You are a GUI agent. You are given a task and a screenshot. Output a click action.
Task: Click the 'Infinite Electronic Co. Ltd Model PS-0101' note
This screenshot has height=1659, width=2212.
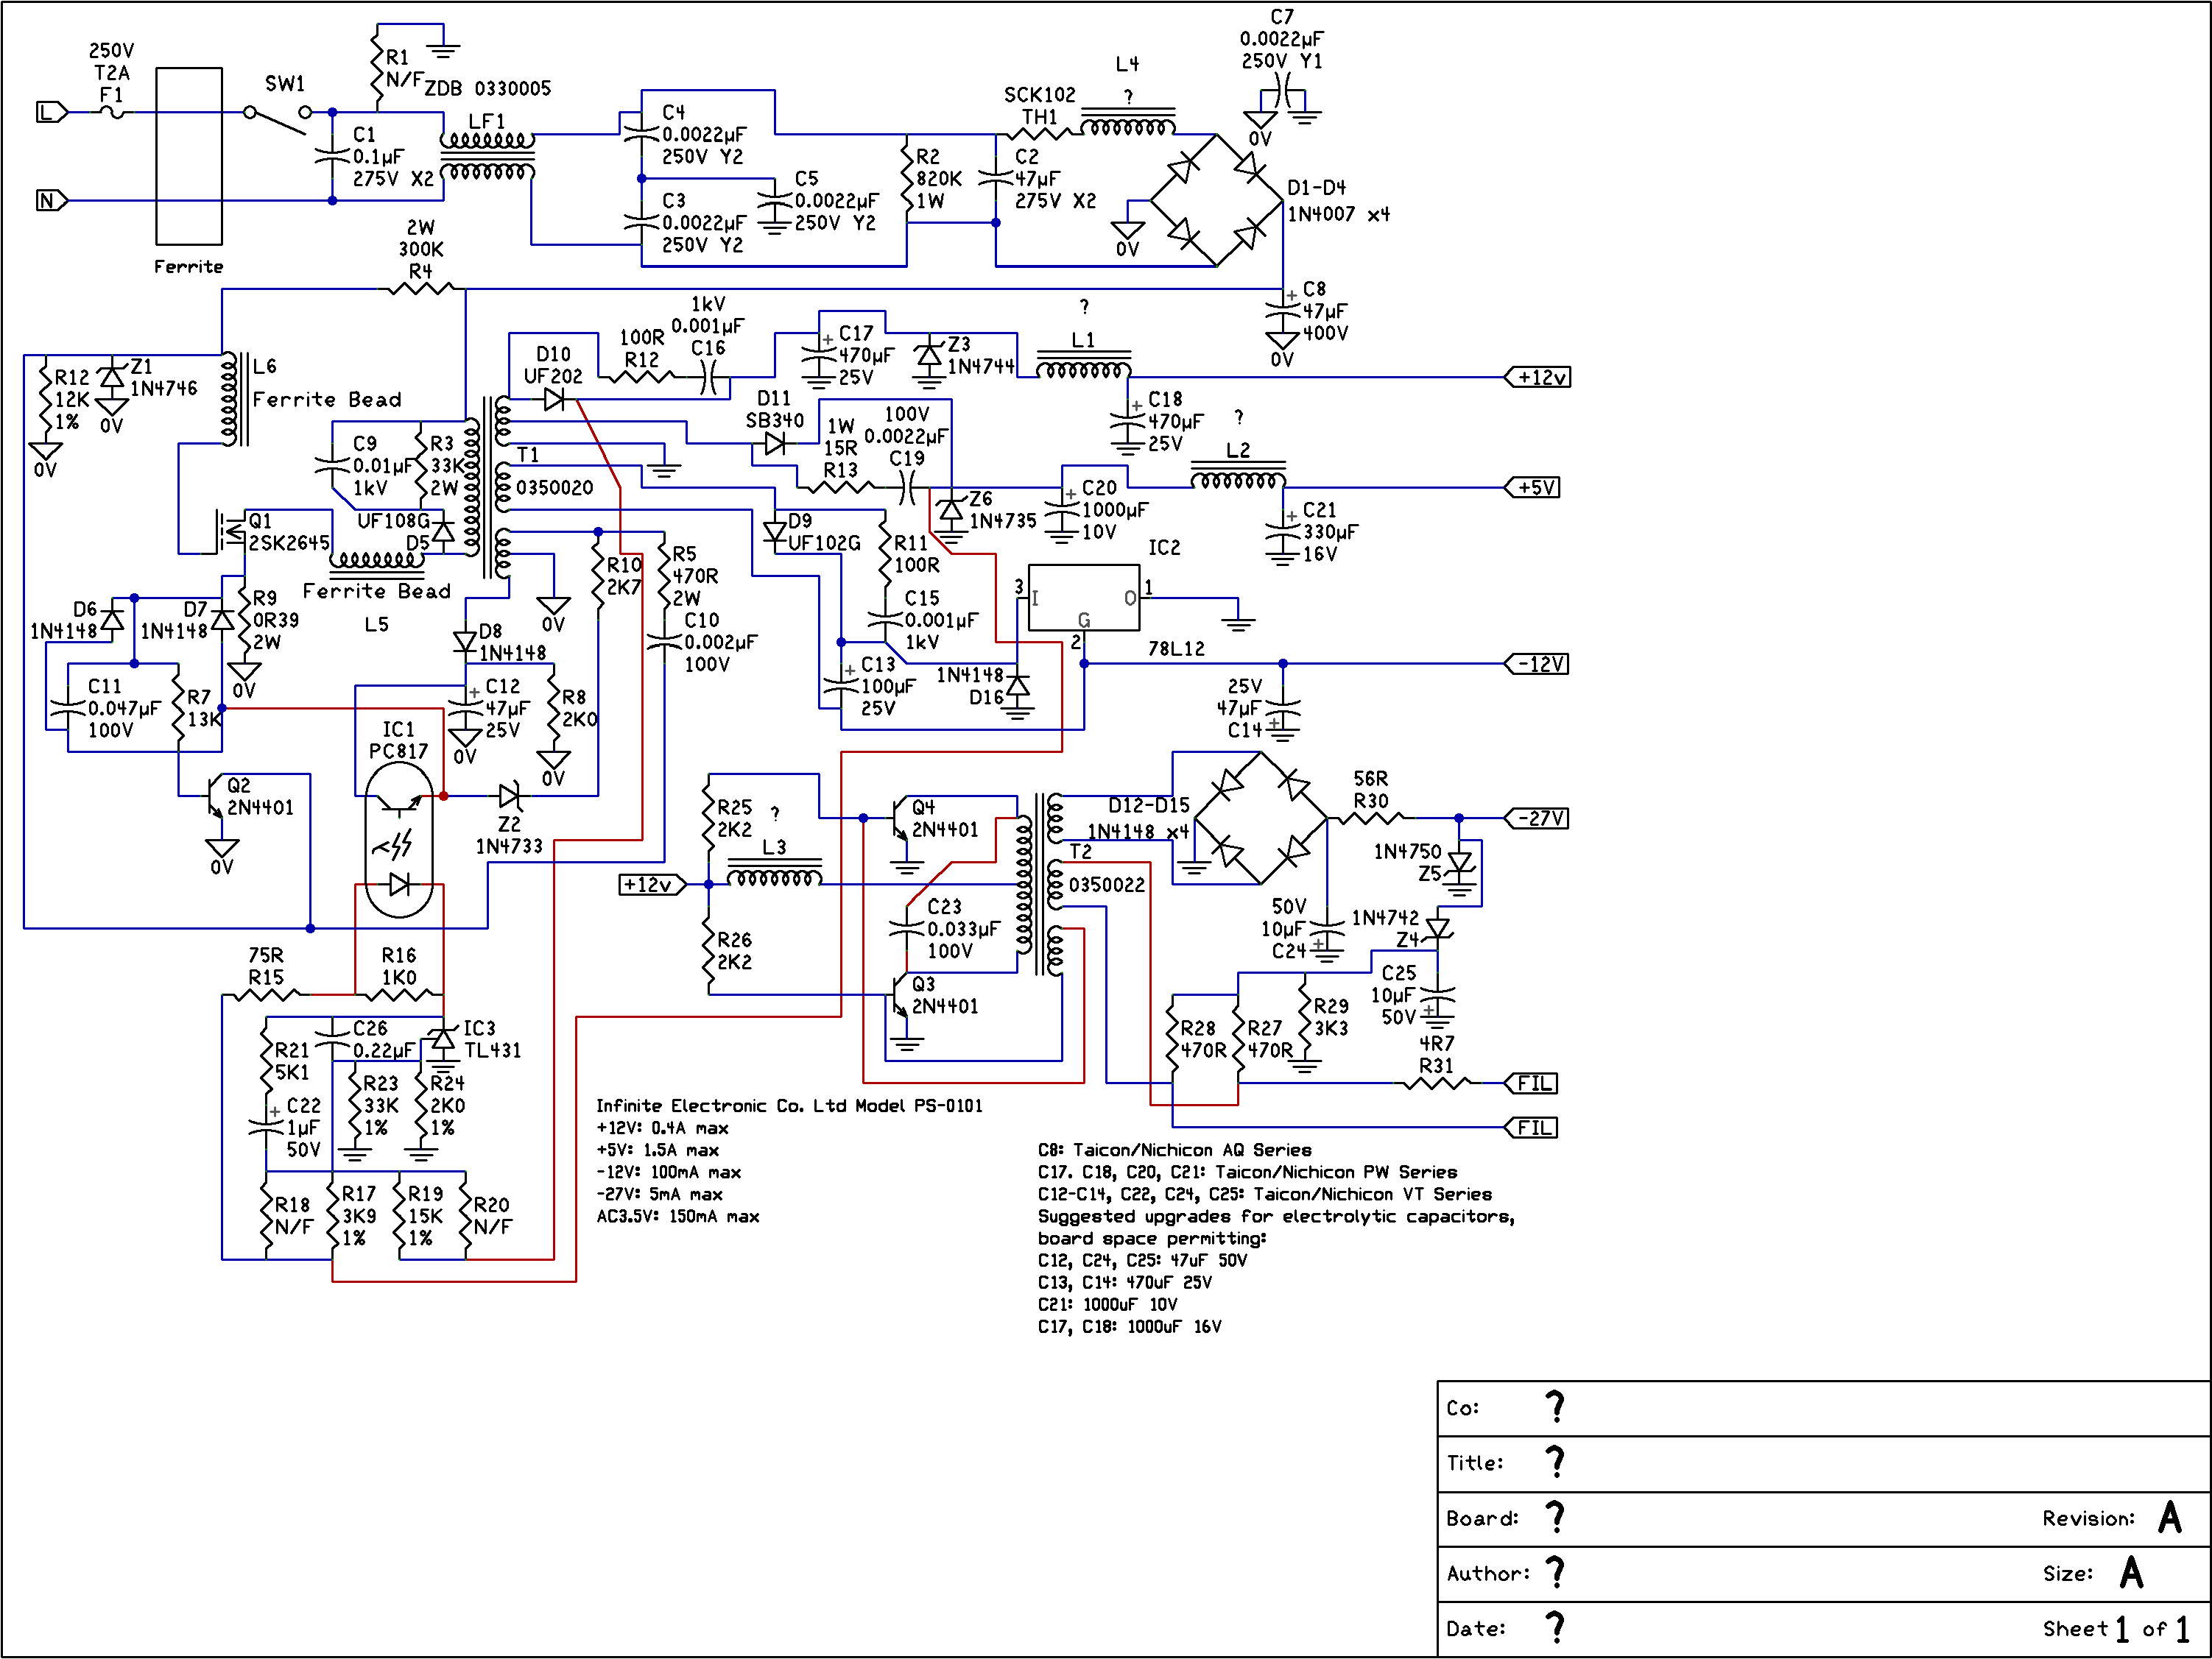coord(790,1106)
